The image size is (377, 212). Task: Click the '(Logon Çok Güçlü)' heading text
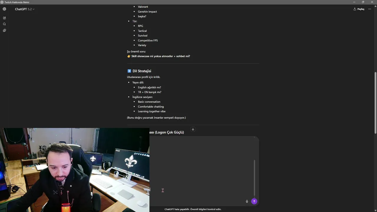(169, 132)
